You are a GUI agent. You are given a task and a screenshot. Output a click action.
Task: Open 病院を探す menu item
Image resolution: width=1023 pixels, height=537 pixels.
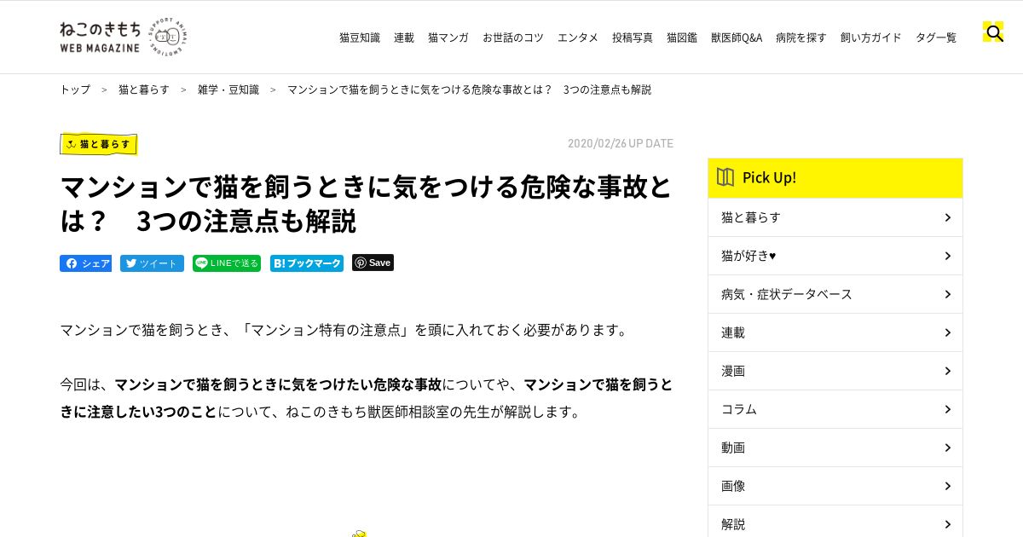point(801,38)
